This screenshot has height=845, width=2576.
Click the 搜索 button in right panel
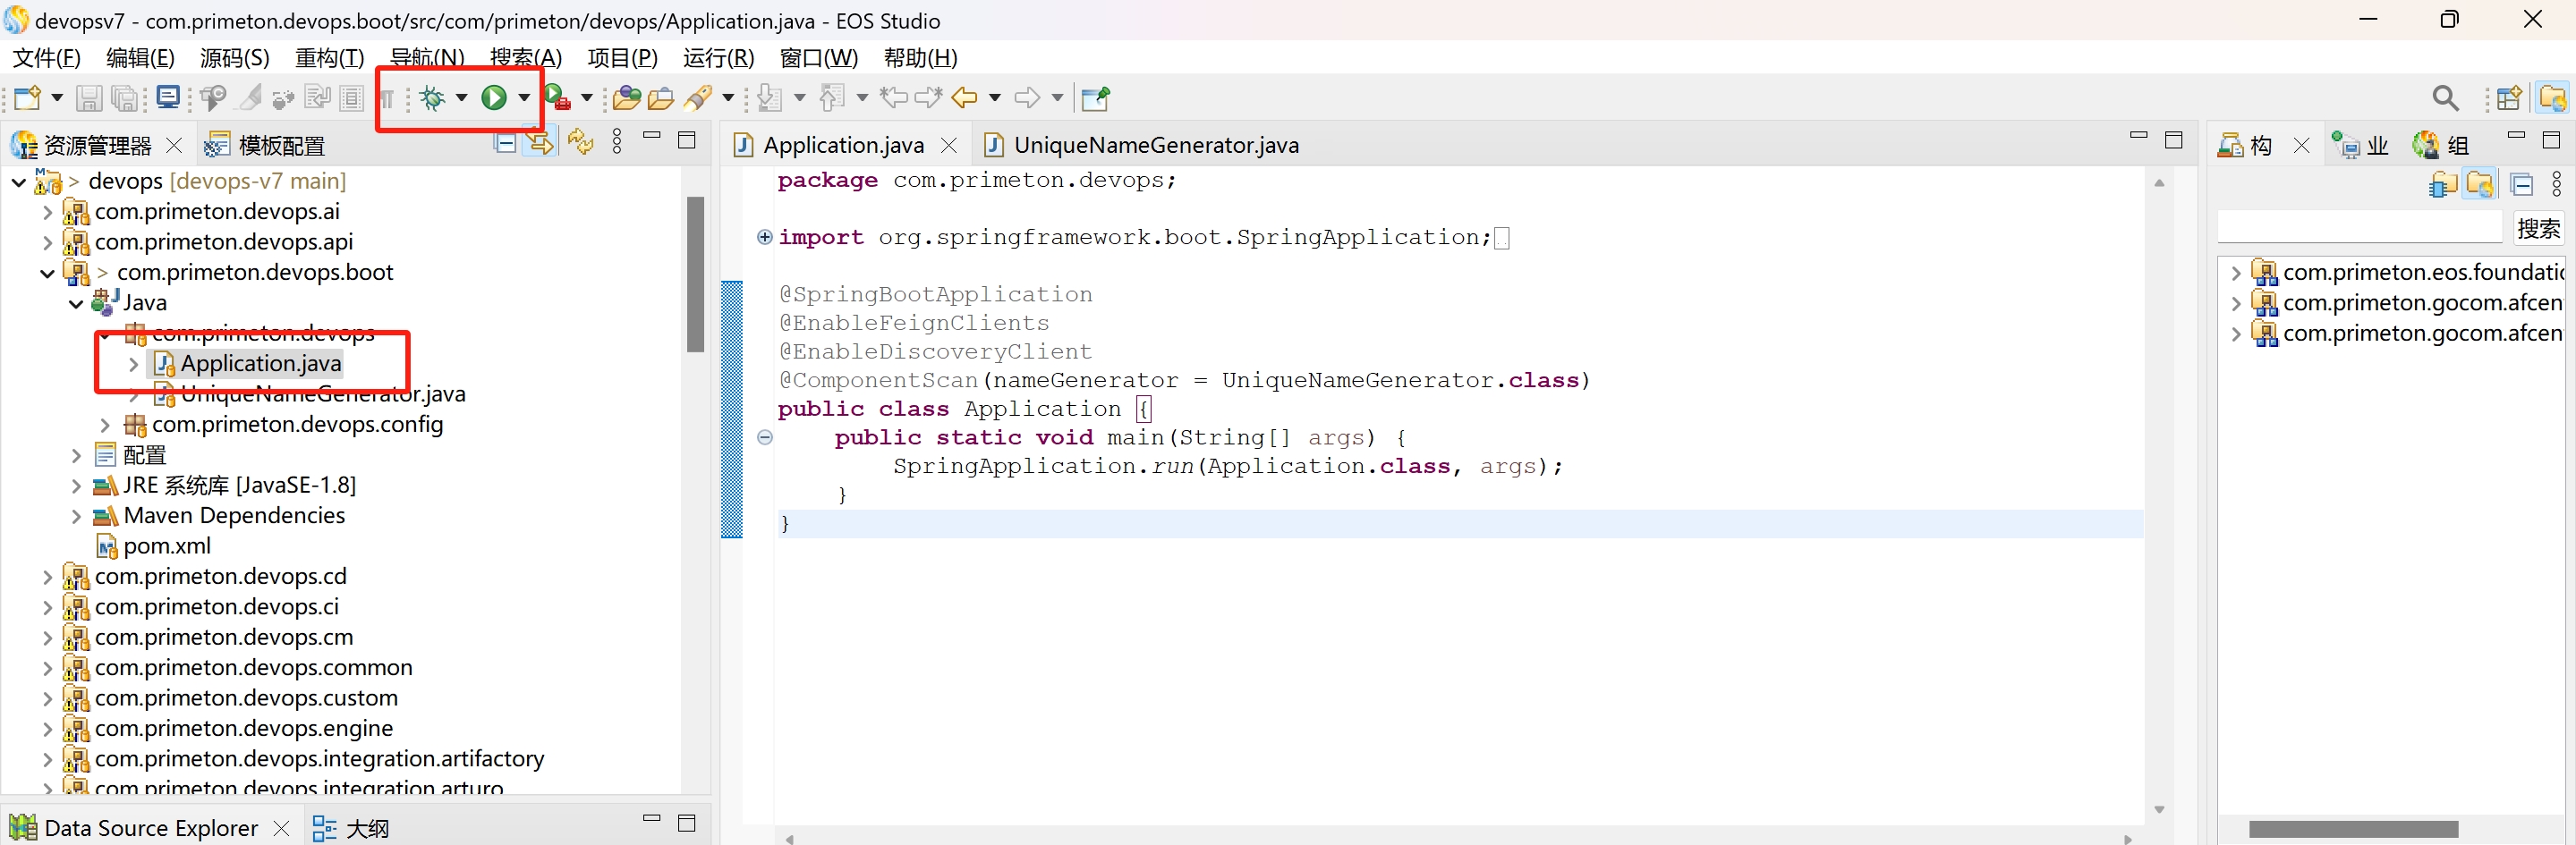[2537, 229]
